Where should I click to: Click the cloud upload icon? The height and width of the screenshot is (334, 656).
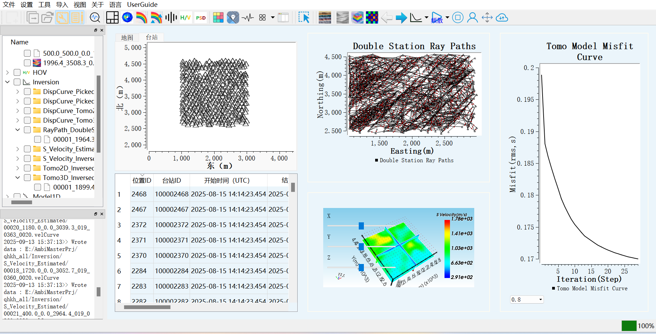[x=502, y=17]
